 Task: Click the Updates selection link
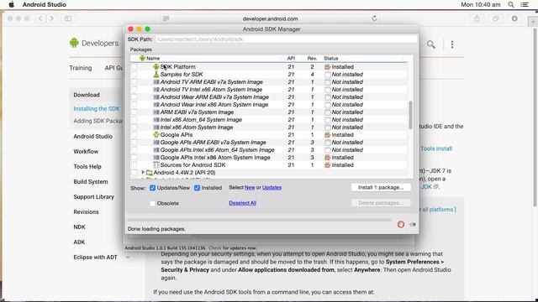click(x=272, y=187)
